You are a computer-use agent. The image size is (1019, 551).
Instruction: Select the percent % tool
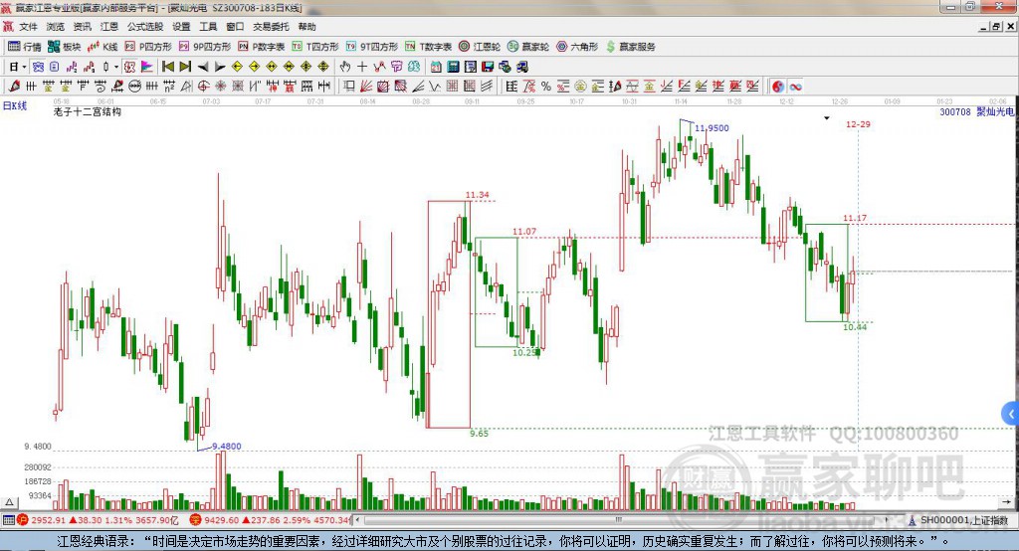point(546,86)
